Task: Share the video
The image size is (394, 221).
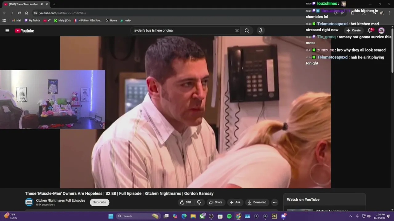Action: coord(215,202)
